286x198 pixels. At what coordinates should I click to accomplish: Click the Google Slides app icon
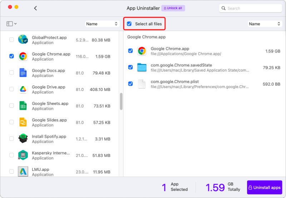click(23, 122)
